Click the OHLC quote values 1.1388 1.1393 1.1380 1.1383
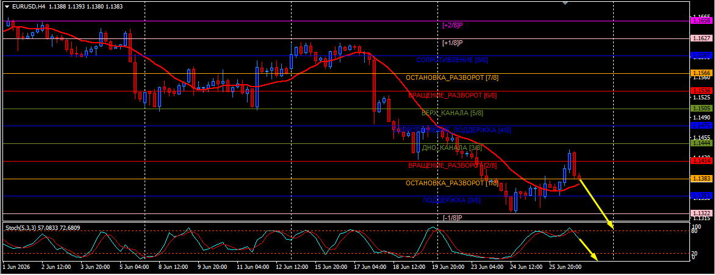Screen dimensions: 715x275 pyautogui.click(x=85, y=6)
